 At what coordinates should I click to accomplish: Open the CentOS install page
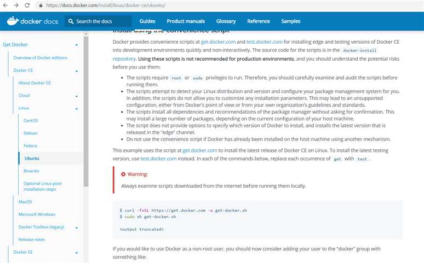(x=31, y=120)
